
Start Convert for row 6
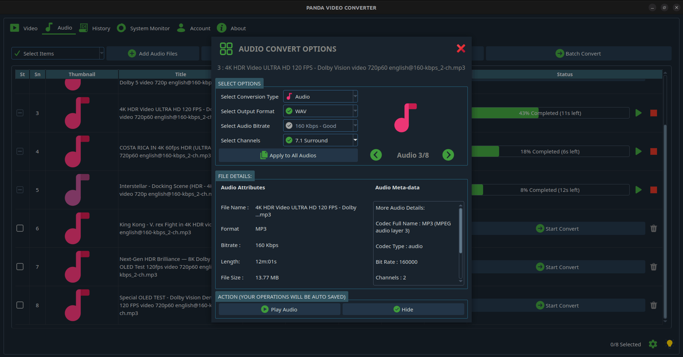point(557,229)
